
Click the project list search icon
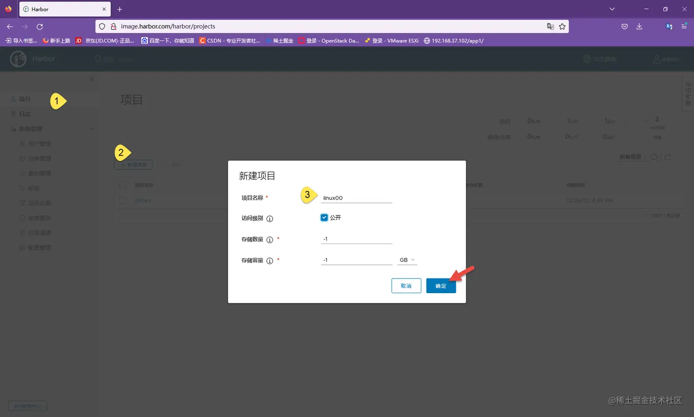pyautogui.click(x=654, y=157)
